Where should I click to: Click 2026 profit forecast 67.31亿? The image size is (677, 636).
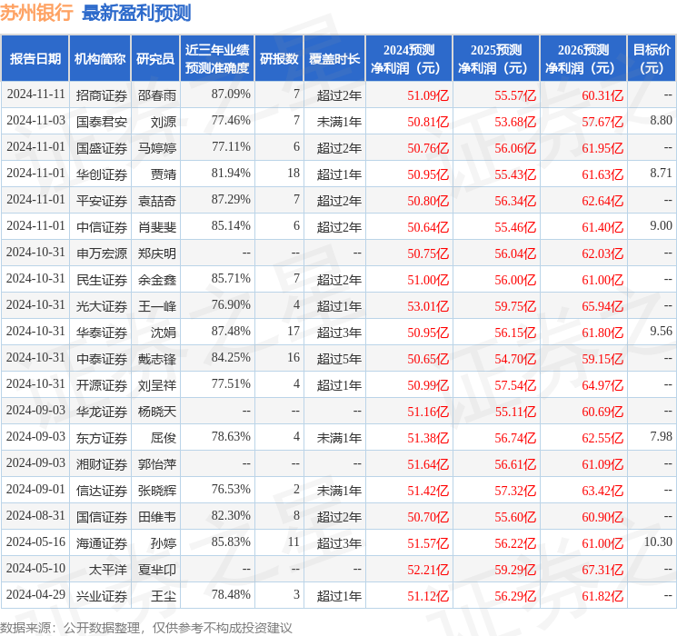click(x=602, y=570)
